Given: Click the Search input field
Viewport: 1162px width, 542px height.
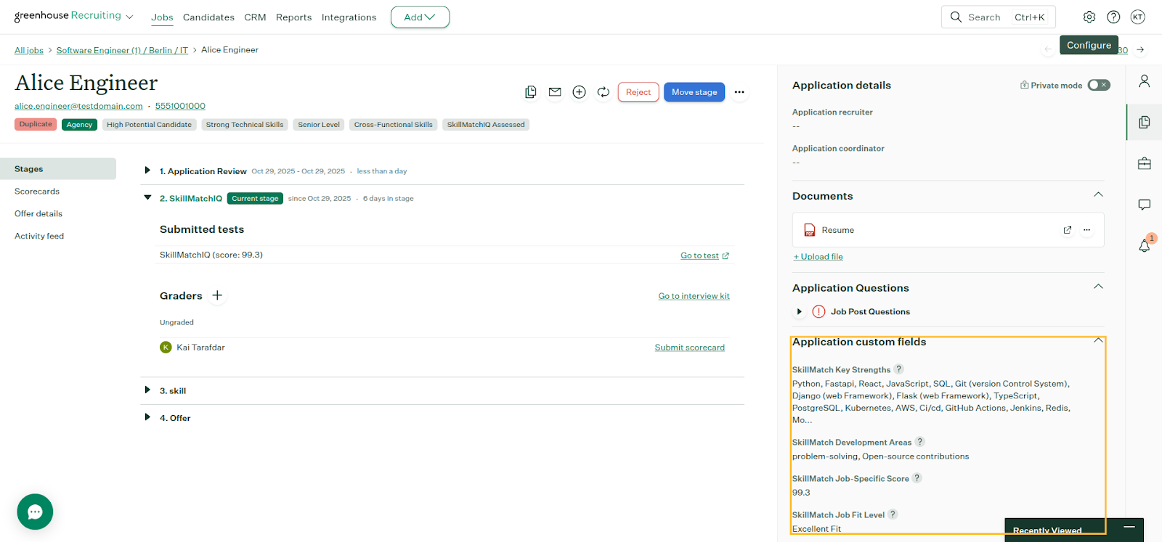Looking at the screenshot, I should point(988,17).
